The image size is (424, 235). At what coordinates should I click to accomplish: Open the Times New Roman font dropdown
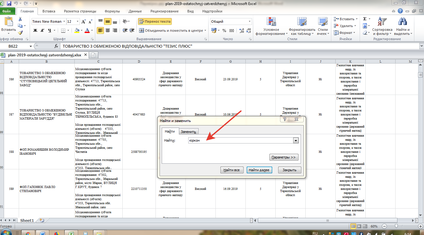pos(64,21)
